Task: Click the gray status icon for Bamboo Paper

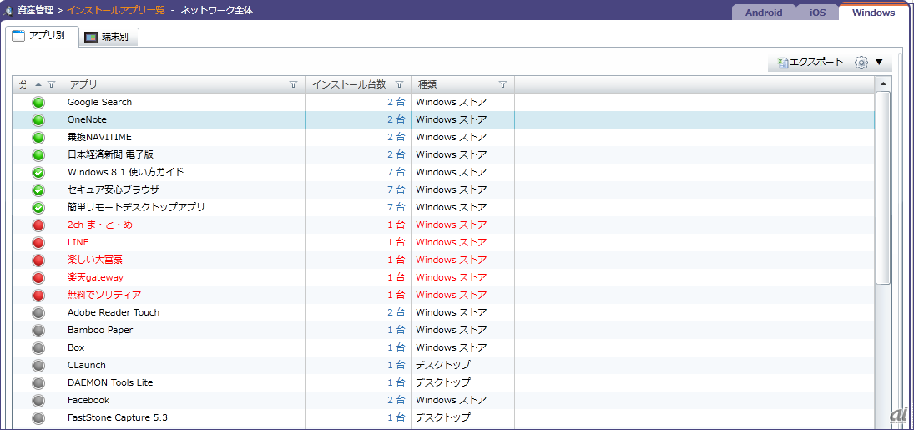Action: click(x=38, y=330)
